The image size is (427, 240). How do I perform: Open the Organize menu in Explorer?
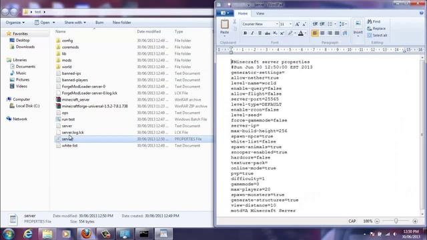pyautogui.click(x=15, y=23)
